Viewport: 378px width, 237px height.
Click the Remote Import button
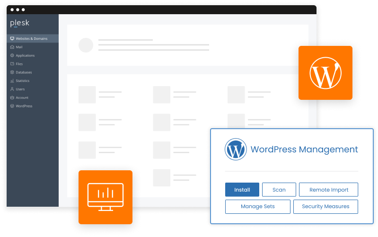329,190
